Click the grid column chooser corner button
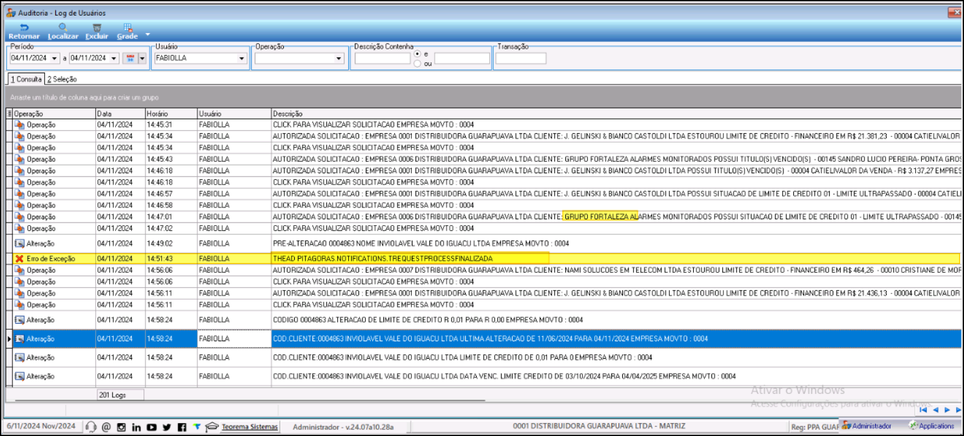The width and height of the screenshot is (964, 436). pos(8,114)
